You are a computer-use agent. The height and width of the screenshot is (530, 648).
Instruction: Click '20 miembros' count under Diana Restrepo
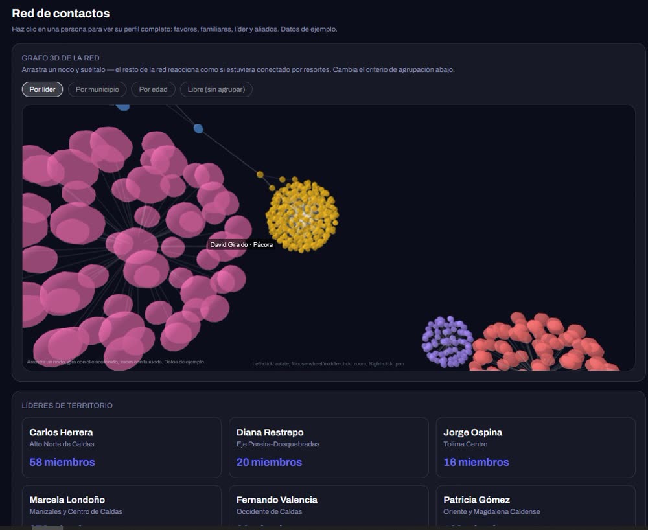click(269, 462)
